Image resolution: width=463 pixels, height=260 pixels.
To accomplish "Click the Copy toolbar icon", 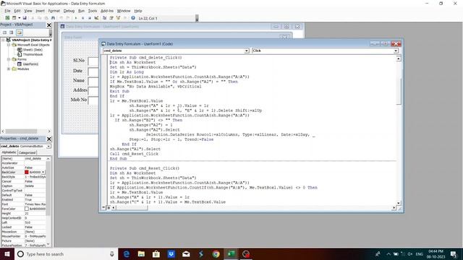I will (39, 18).
